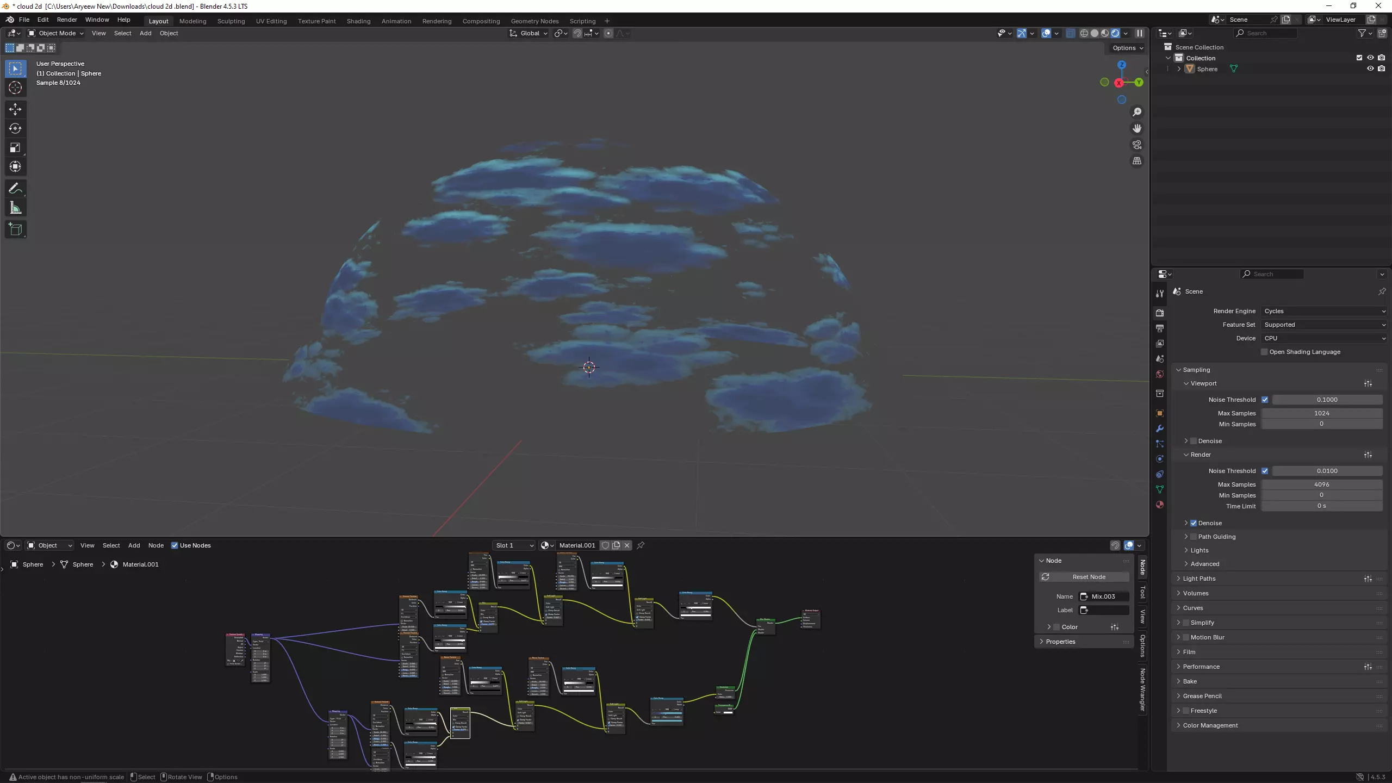The height and width of the screenshot is (783, 1392).
Task: Open the Output properties tab
Action: point(1160,328)
